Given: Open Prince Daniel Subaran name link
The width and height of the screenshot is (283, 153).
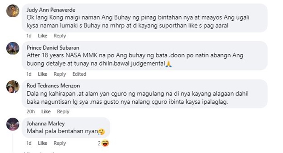Looking at the screenshot, I should (x=53, y=48).
